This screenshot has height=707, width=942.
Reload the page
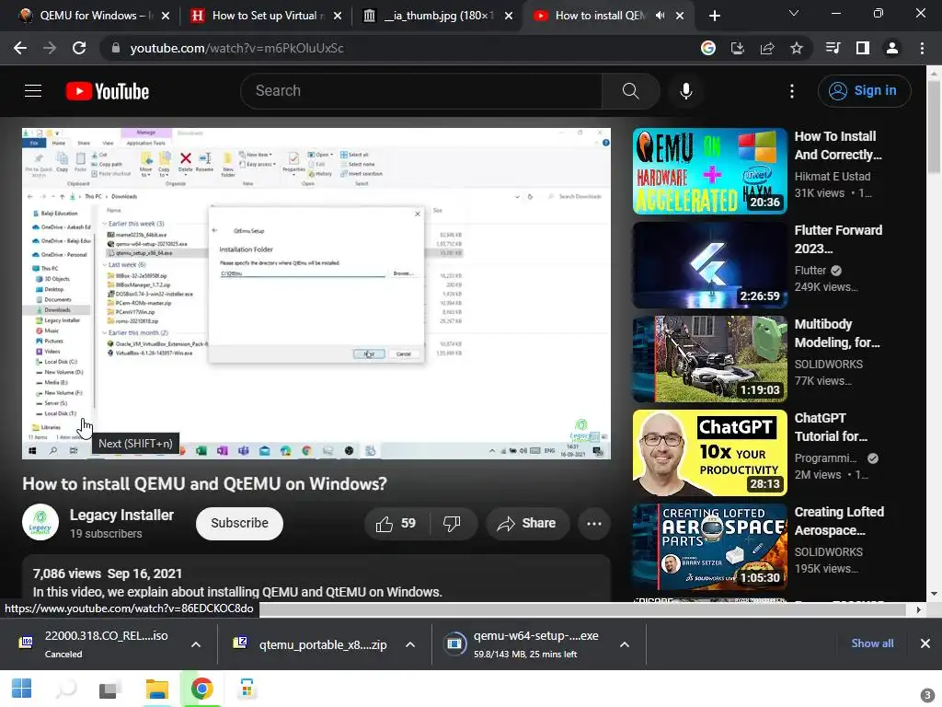79,48
